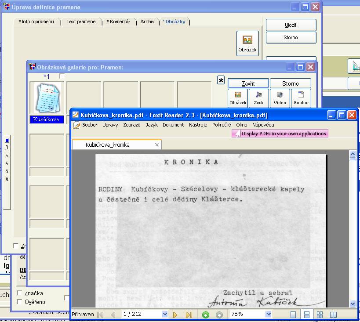Toggle the checkbox next to *1 in gallery
Screen dimensions: 360x322
[62, 76]
